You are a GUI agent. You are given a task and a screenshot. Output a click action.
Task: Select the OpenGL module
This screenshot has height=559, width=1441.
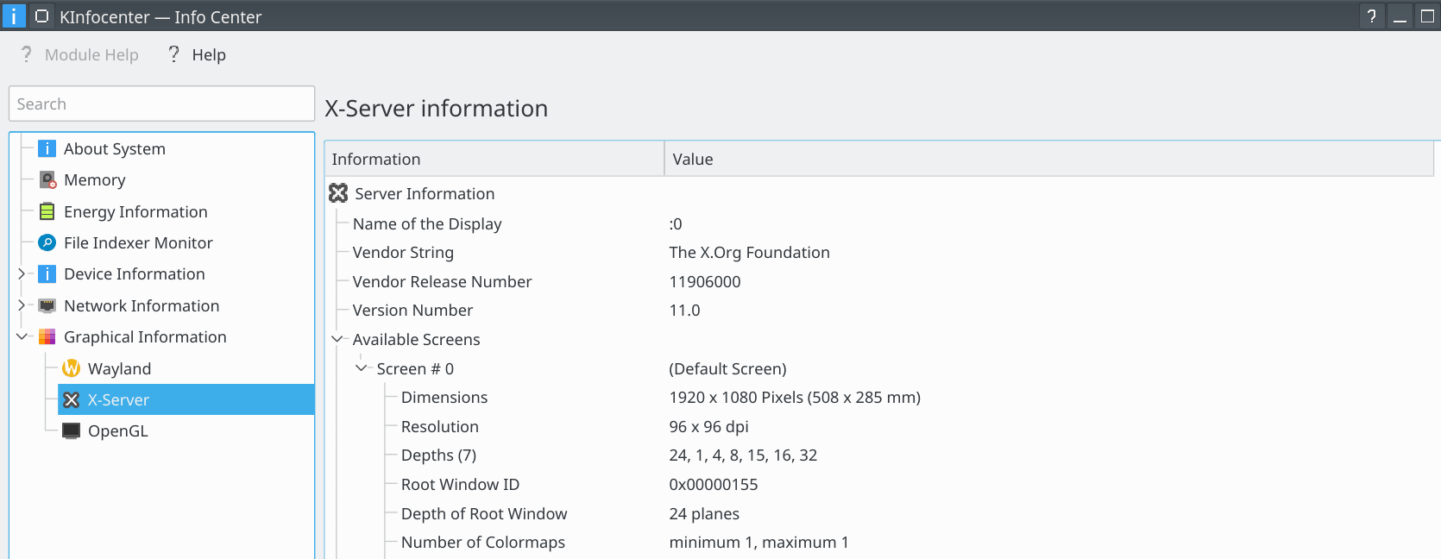[x=118, y=431]
